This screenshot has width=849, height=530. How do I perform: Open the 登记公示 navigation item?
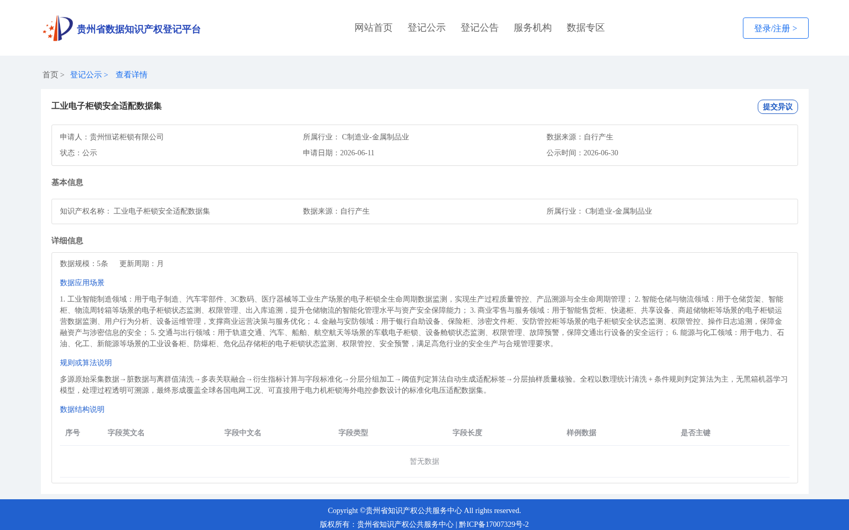tap(427, 28)
